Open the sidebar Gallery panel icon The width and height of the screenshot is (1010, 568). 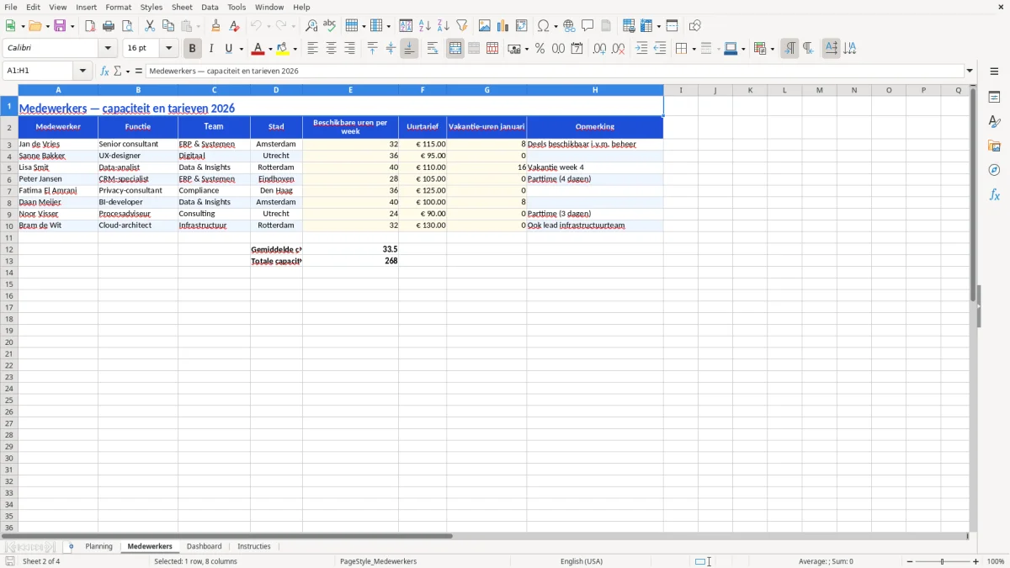click(x=994, y=146)
